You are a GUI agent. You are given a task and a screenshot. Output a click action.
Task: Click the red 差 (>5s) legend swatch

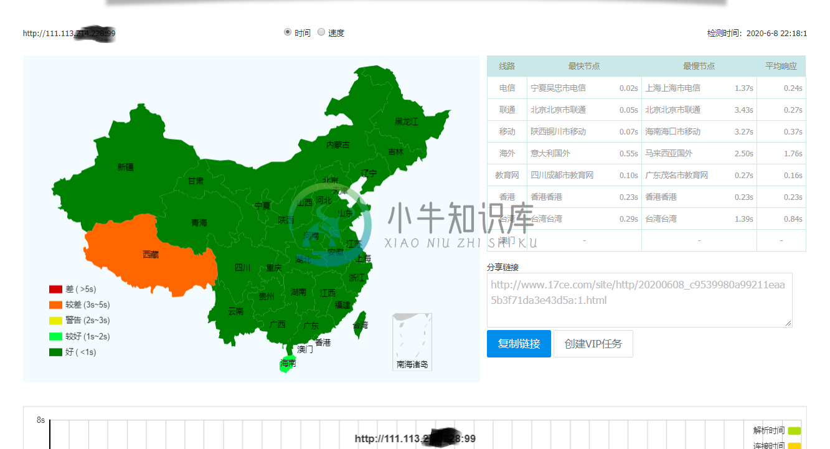56,290
